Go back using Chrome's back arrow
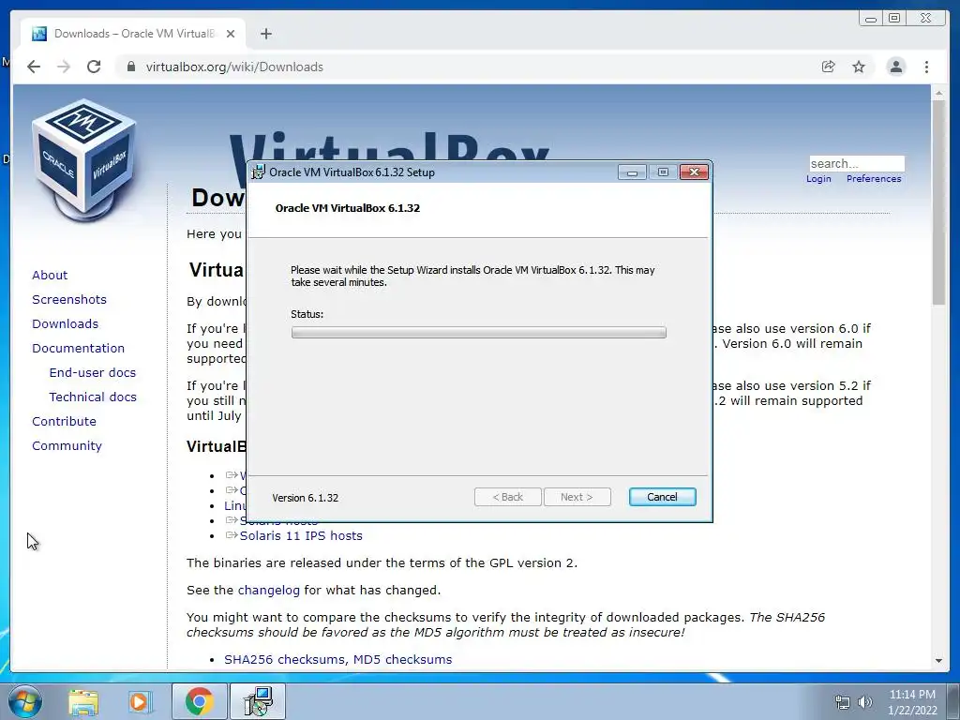Image resolution: width=960 pixels, height=720 pixels. (x=34, y=67)
